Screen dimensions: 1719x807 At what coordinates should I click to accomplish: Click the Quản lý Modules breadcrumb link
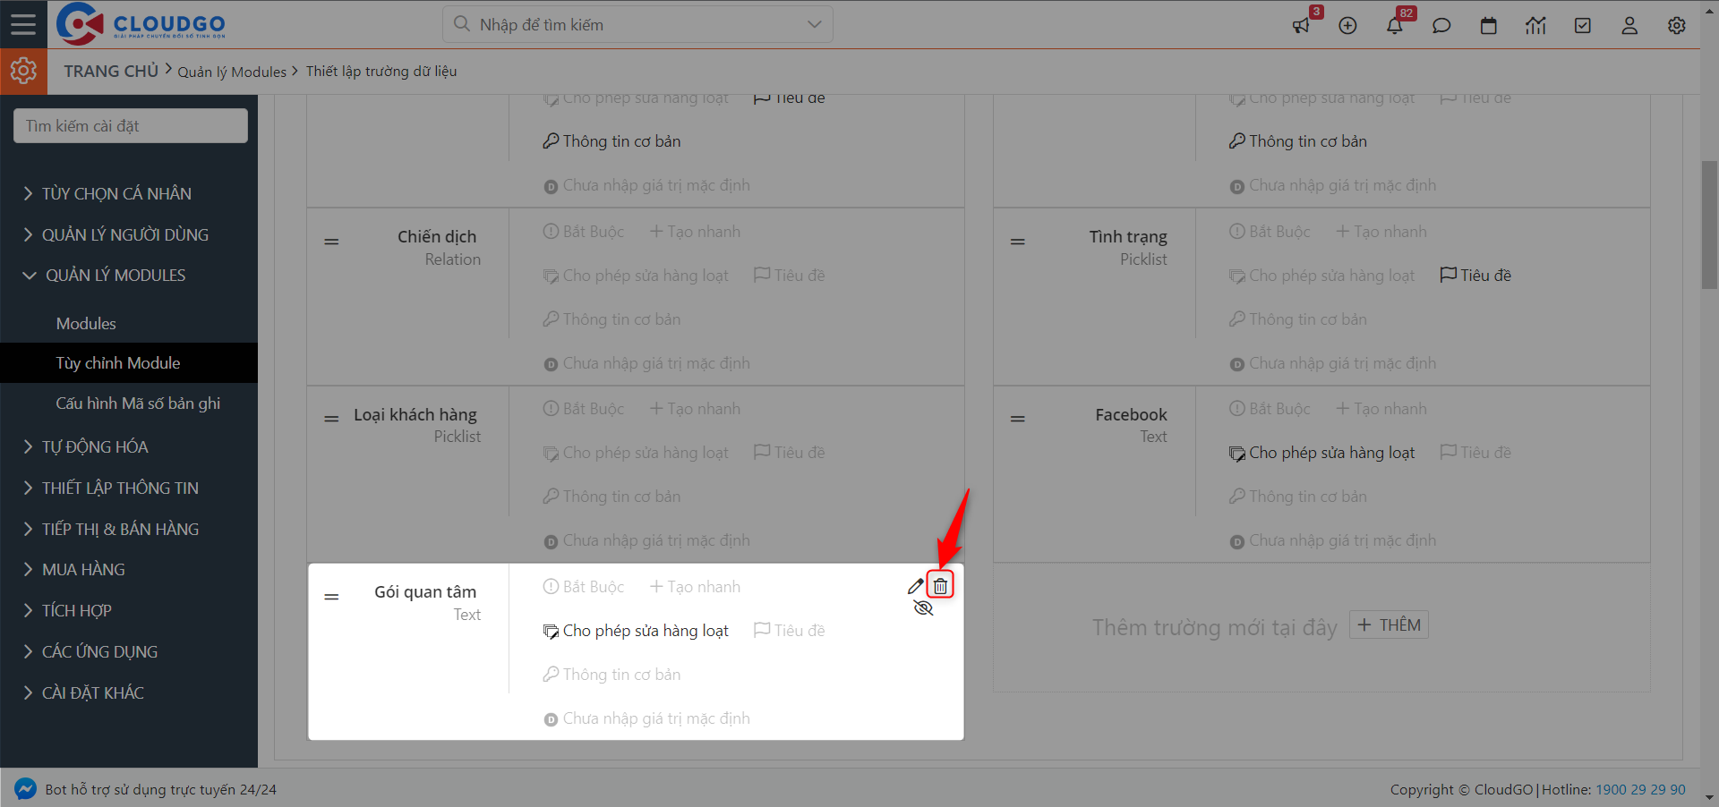click(x=232, y=72)
